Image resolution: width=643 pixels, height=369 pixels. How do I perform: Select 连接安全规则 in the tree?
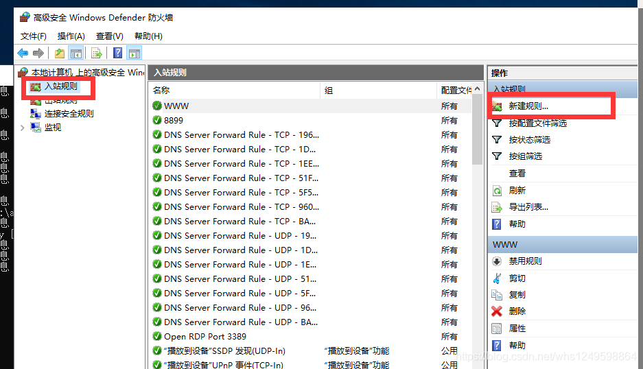point(69,114)
